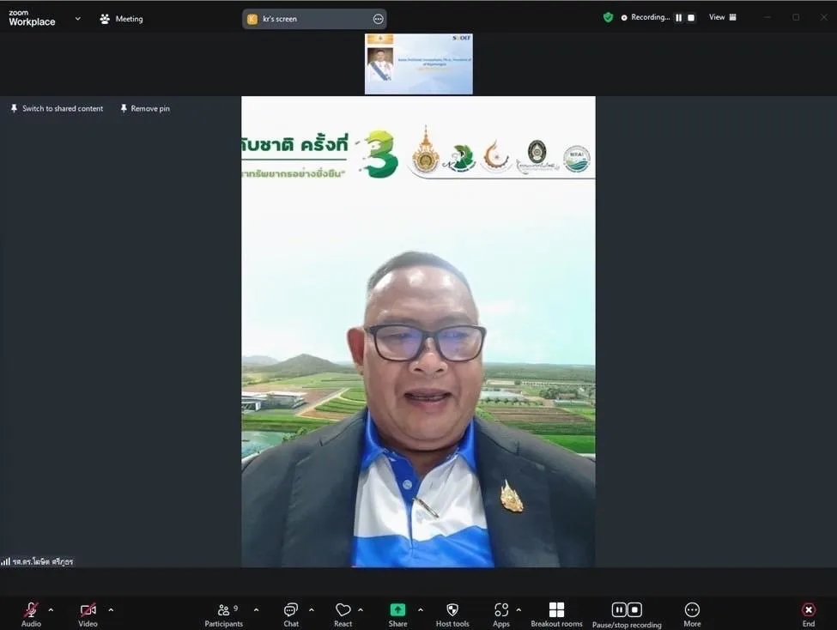
Task: Select the shared screen thumbnail
Action: click(x=418, y=64)
